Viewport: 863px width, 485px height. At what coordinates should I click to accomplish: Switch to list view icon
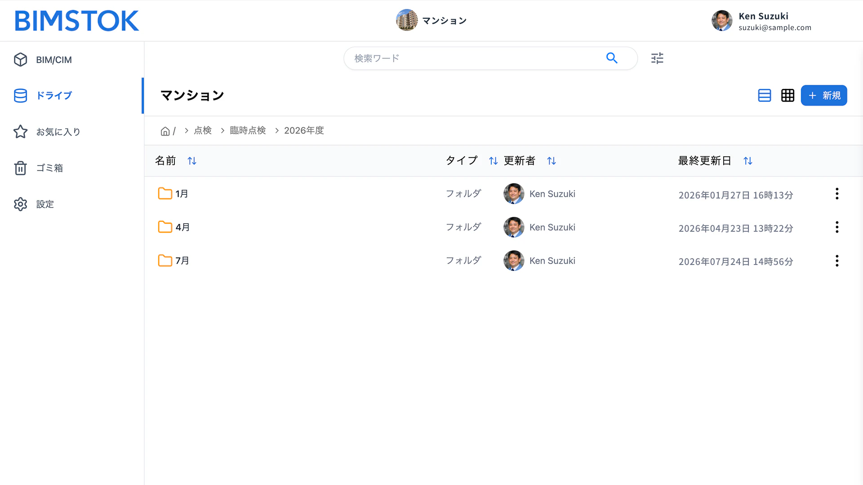point(765,95)
